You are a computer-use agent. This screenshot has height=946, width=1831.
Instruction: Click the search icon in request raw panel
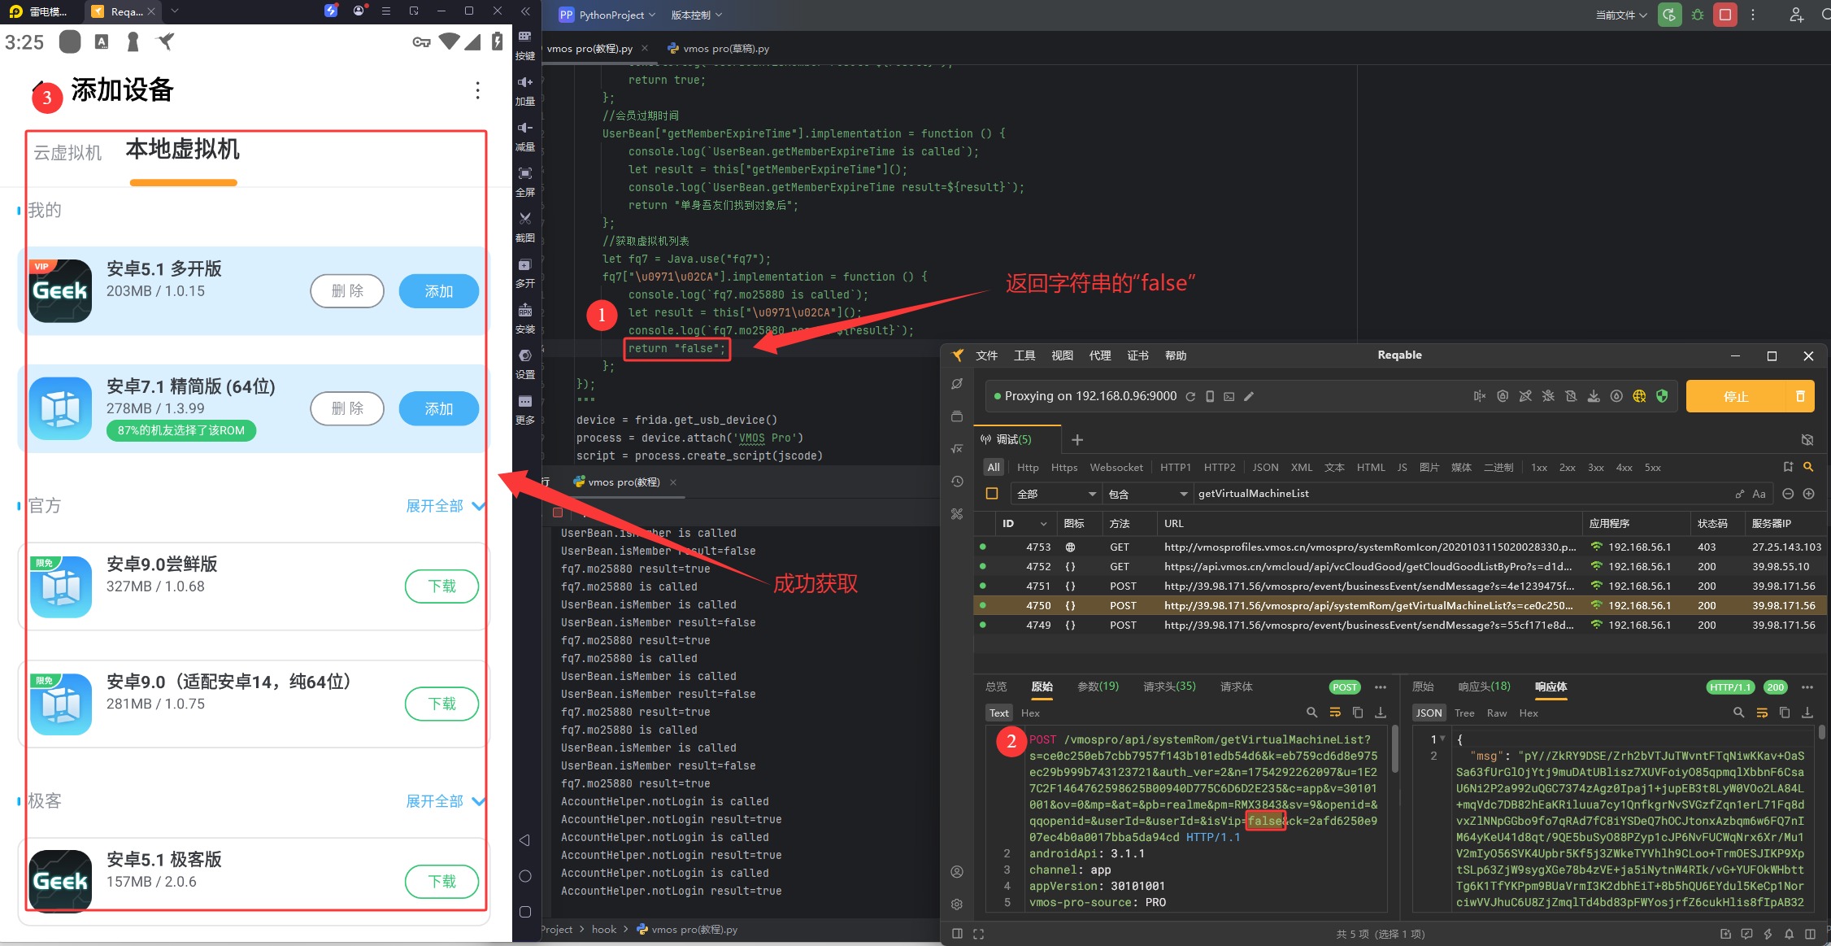pyautogui.click(x=1311, y=713)
